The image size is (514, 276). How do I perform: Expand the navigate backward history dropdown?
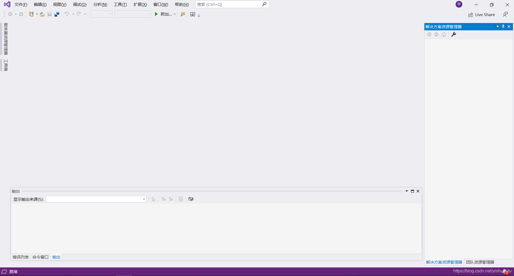(16, 14)
